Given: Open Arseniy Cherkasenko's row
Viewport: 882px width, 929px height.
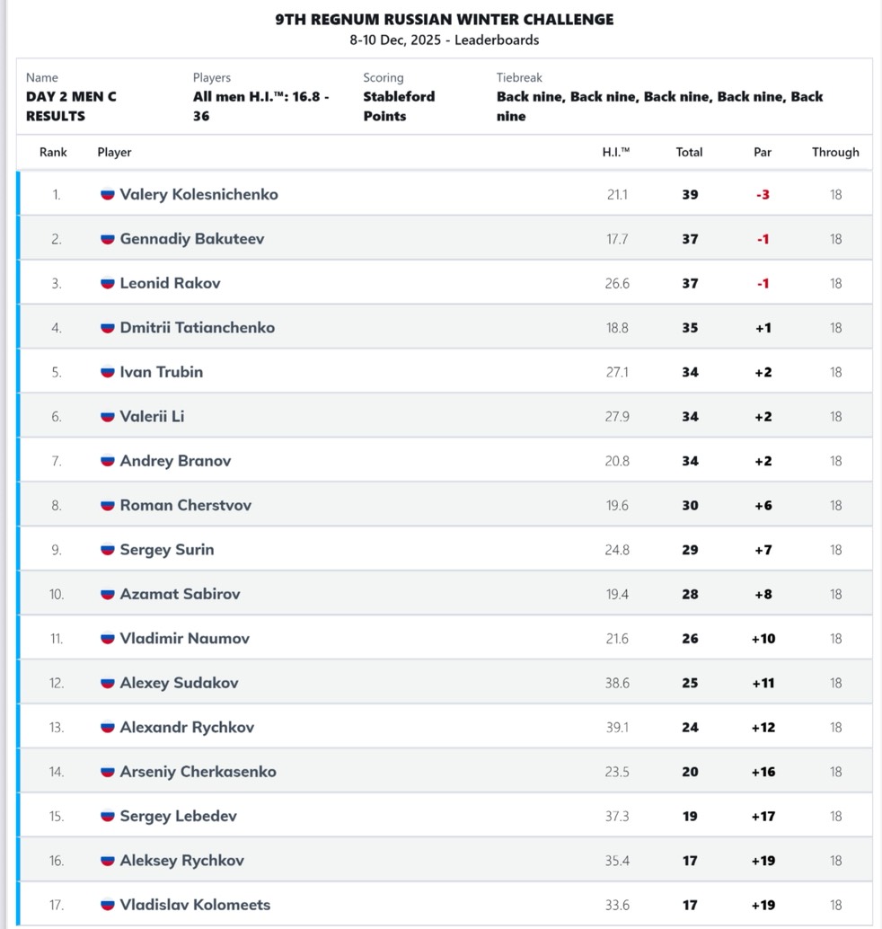Looking at the screenshot, I should 445,772.
